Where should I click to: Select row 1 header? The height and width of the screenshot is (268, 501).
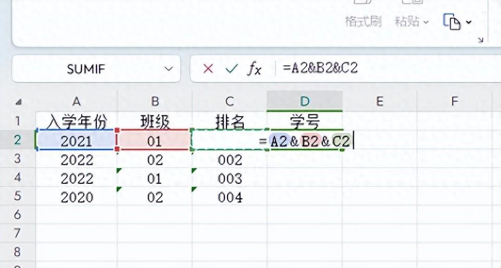click(18, 121)
